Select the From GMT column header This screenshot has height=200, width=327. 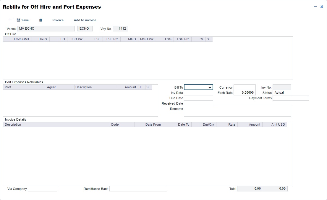tap(23, 39)
